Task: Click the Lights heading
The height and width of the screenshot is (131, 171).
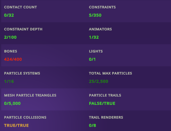Action: coord(96,51)
